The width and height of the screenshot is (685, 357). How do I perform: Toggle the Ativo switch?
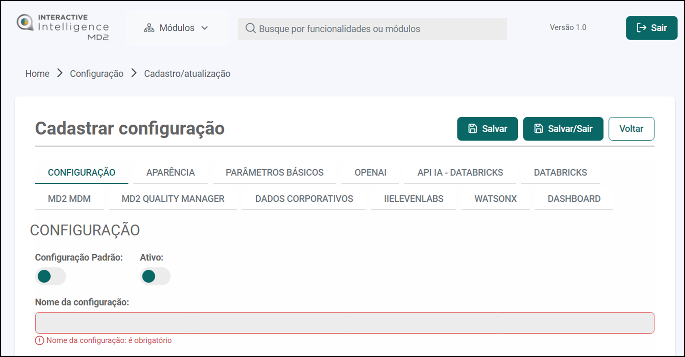click(x=155, y=276)
